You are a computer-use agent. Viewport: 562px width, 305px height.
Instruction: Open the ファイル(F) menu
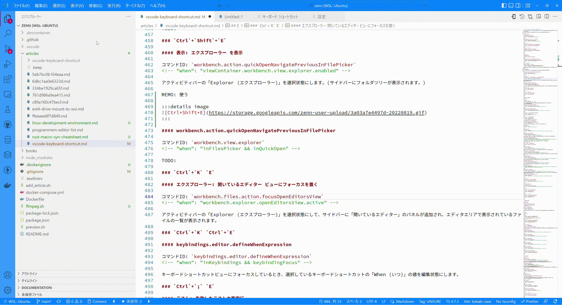tap(21, 6)
